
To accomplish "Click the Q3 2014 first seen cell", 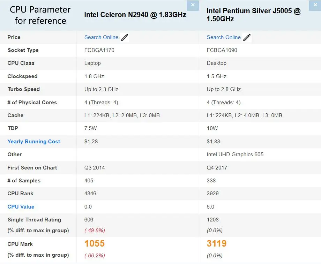I will tap(95, 168).
